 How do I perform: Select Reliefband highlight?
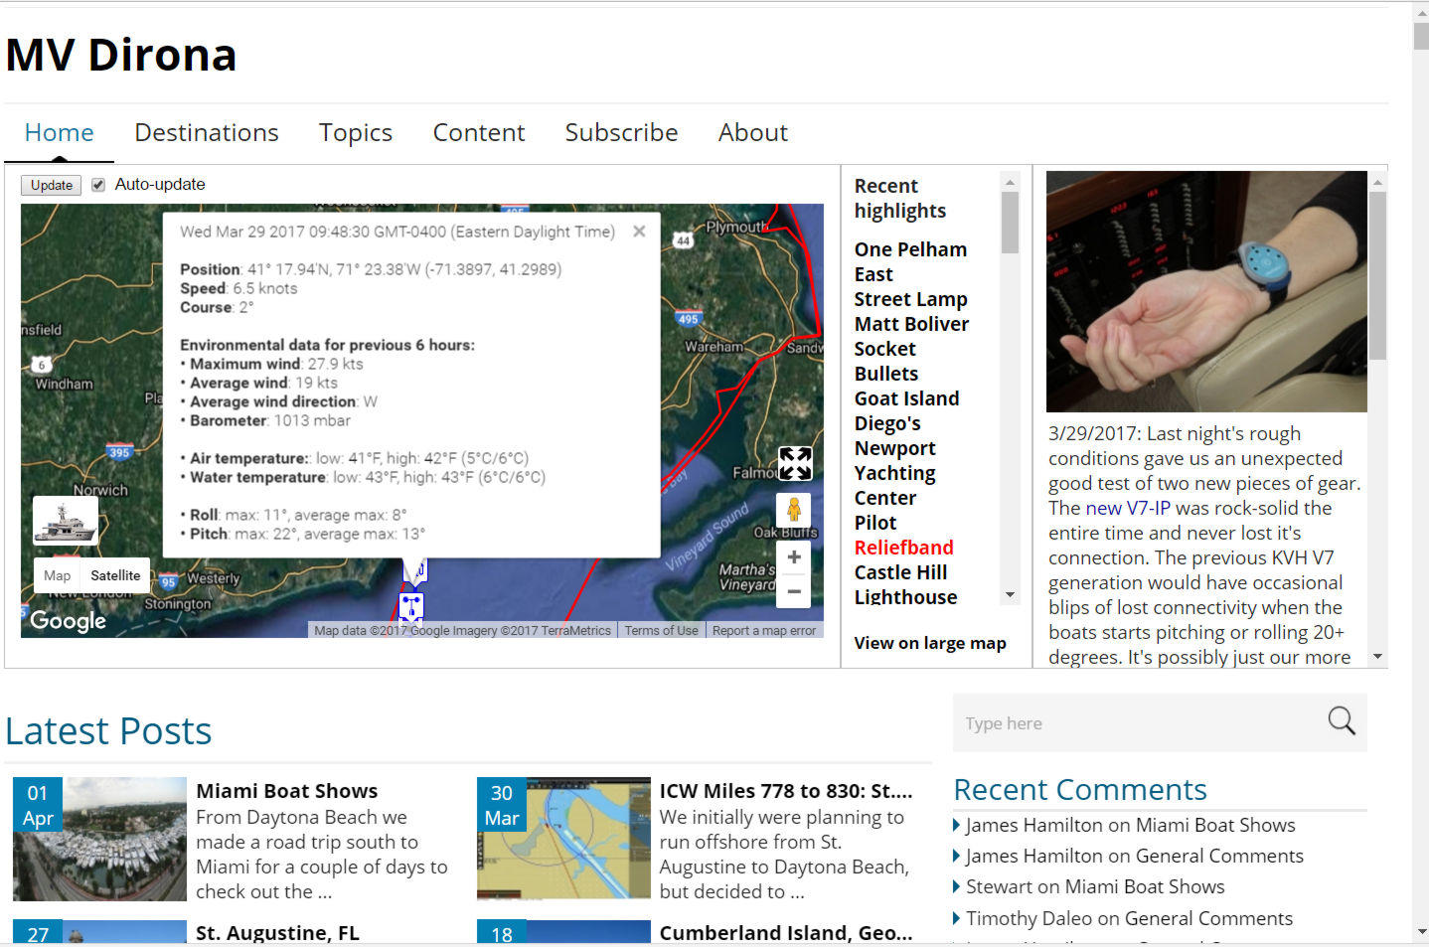point(903,548)
